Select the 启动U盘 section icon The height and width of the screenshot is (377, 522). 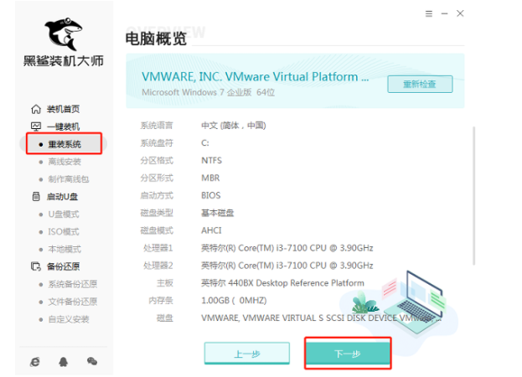click(35, 197)
